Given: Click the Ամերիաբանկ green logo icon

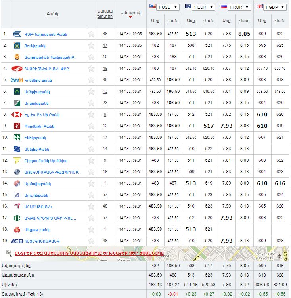Looking at the screenshot, I should [17, 92].
